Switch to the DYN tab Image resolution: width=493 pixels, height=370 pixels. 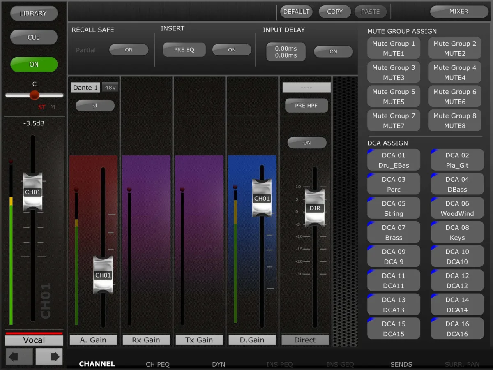click(x=219, y=364)
